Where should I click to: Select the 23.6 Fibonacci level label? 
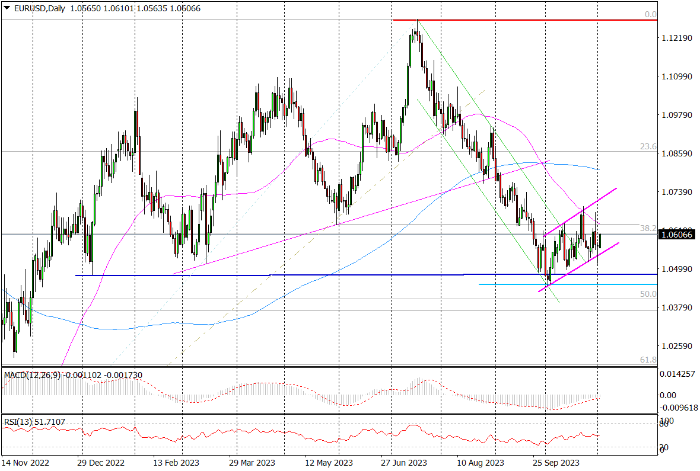[x=648, y=146]
